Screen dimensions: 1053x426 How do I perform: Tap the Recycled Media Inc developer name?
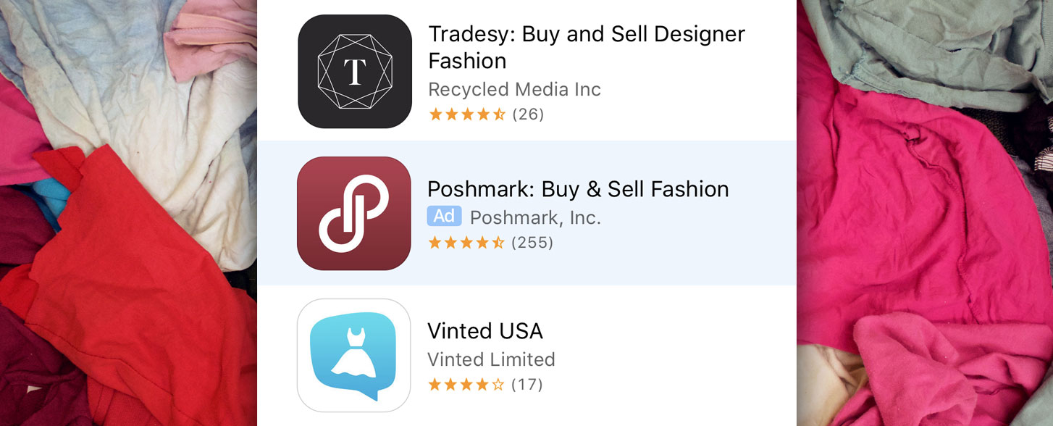pos(515,89)
